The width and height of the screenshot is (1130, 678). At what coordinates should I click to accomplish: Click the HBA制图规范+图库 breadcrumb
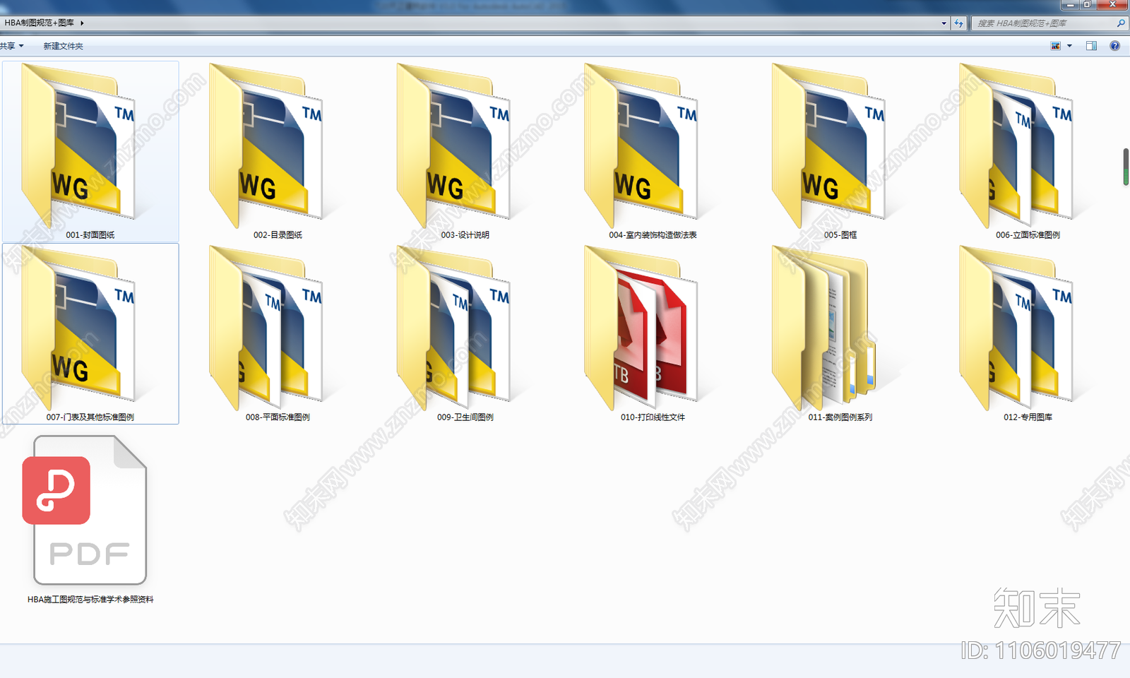point(40,23)
